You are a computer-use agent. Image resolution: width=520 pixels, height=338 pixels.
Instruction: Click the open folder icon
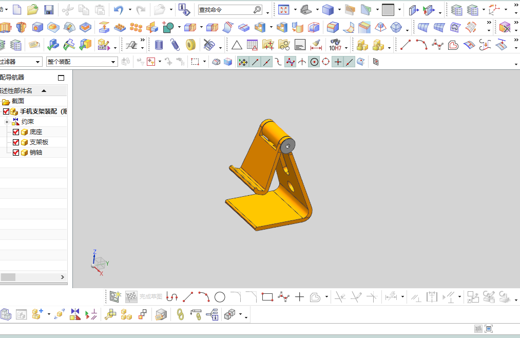point(32,10)
